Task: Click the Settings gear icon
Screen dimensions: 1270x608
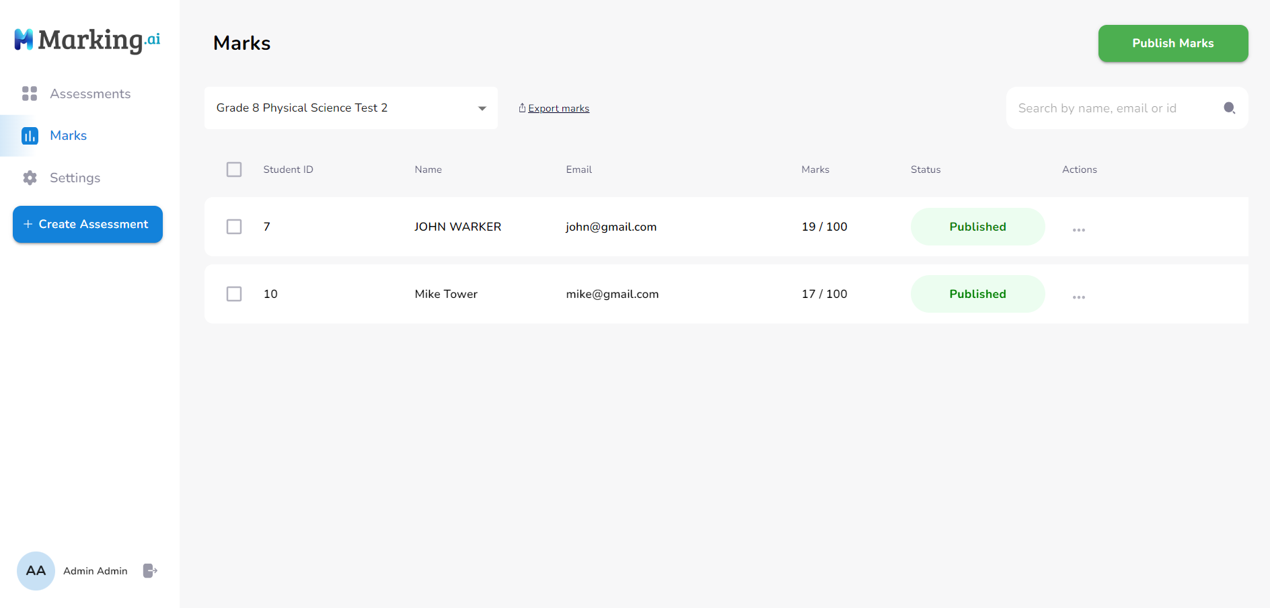Action: point(30,178)
